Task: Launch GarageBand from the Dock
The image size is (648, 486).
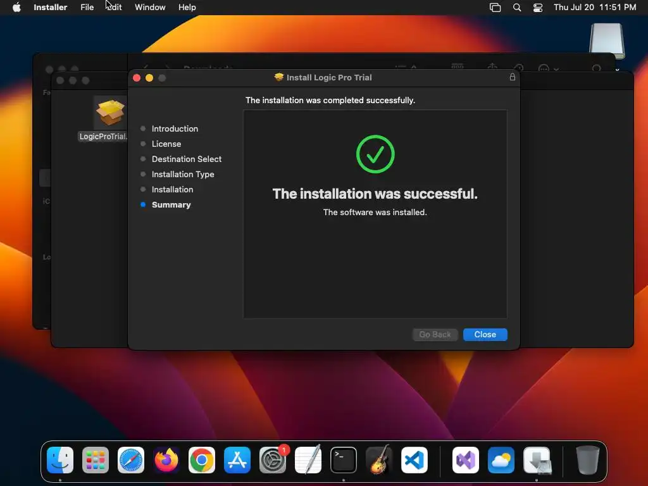Action: pos(379,460)
